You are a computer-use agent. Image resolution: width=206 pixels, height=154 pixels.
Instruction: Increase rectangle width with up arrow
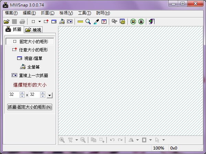coord(22,93)
